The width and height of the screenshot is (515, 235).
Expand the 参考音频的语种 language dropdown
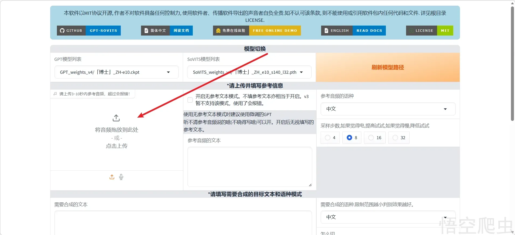tap(388, 109)
